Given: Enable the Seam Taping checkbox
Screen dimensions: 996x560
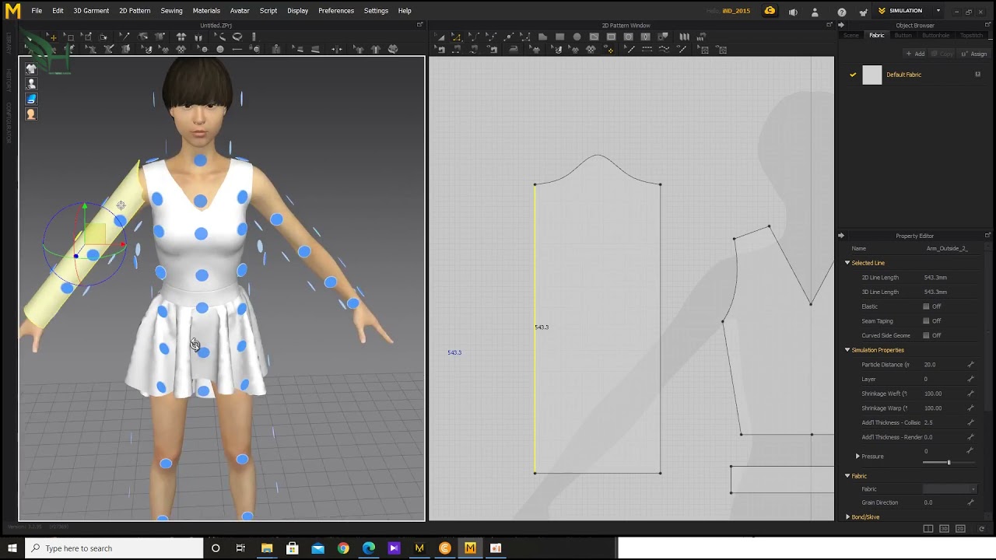Looking at the screenshot, I should pos(926,320).
